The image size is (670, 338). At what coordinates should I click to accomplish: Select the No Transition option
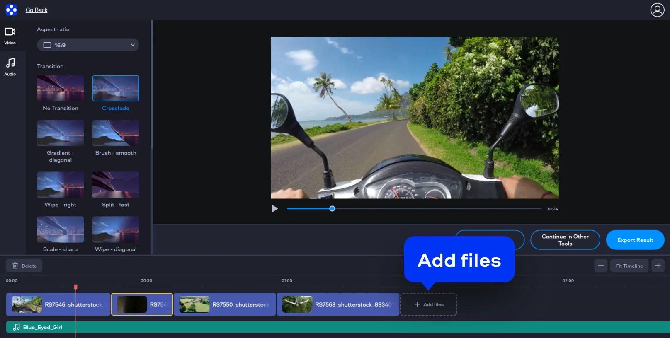60,88
